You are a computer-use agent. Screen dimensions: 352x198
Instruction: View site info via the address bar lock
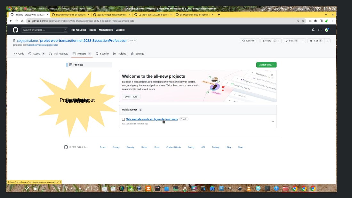29,21
